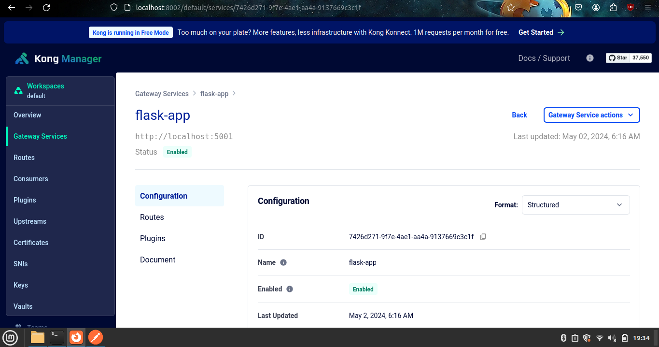
Task: Click the uBlock Origin extension icon
Action: click(x=630, y=8)
